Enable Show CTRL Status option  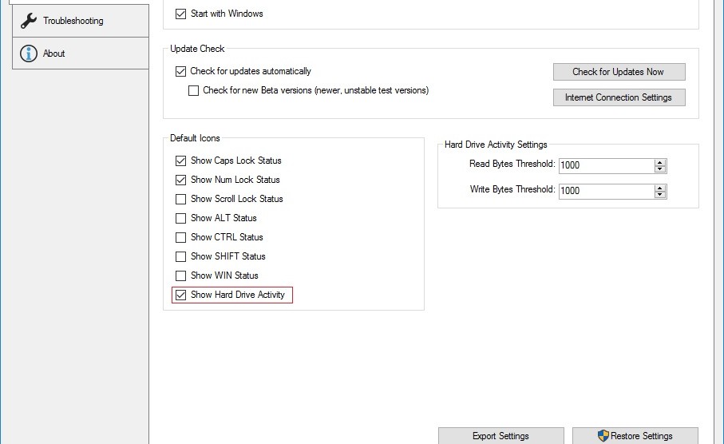[x=181, y=237]
